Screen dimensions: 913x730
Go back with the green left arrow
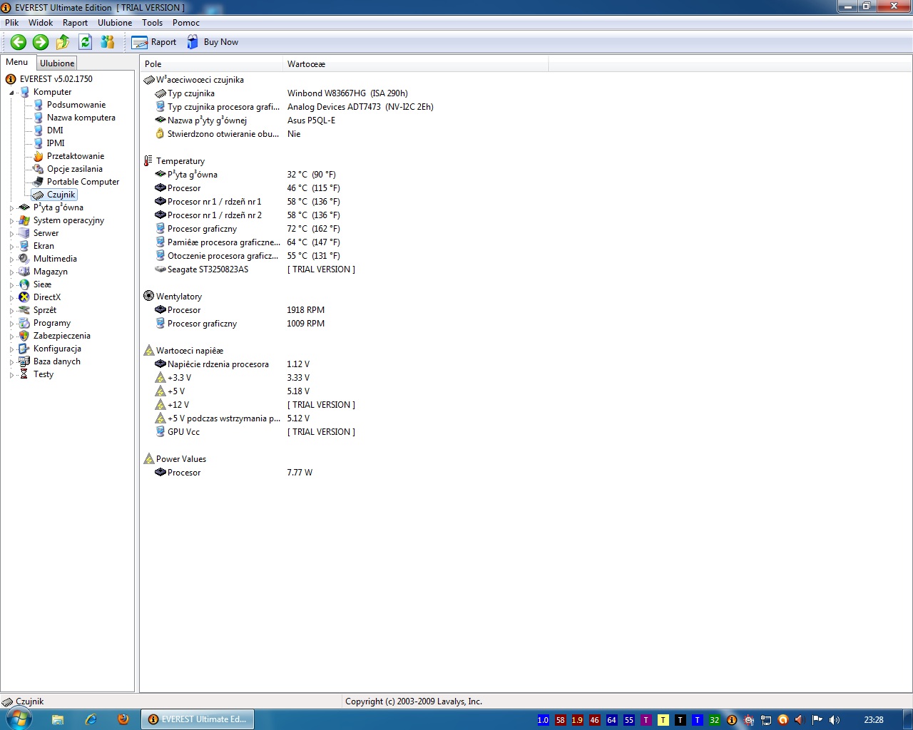tap(19, 42)
